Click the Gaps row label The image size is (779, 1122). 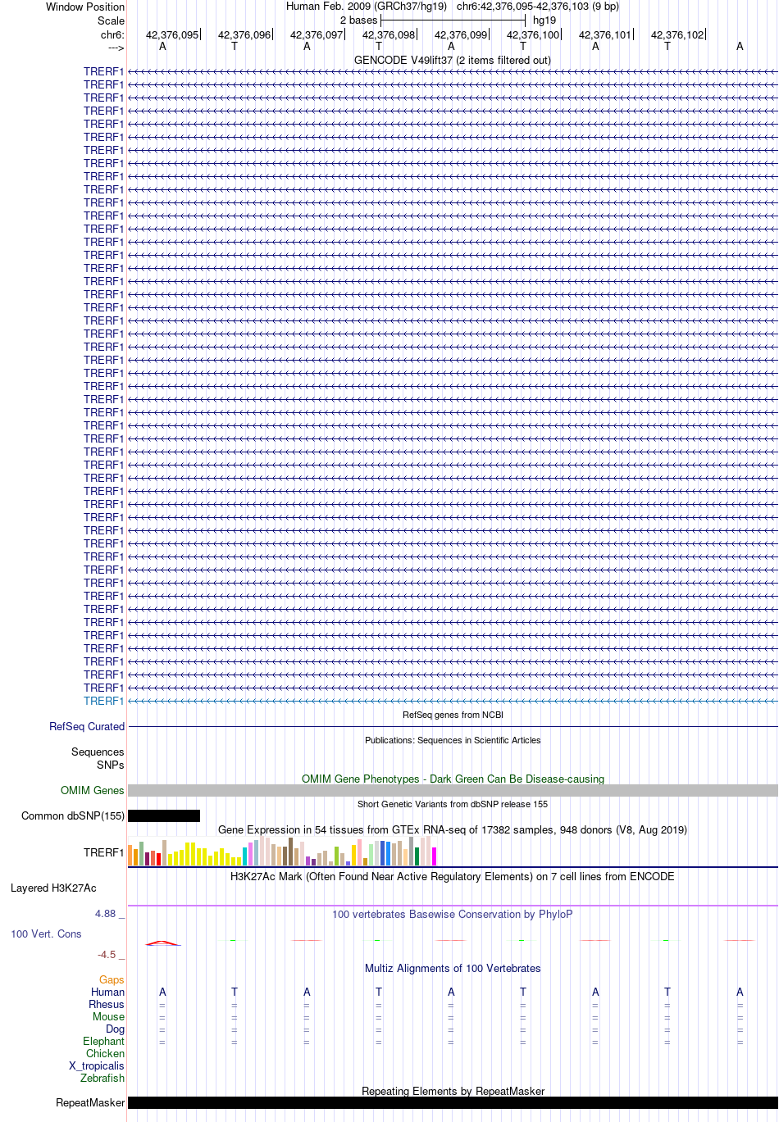point(112,979)
